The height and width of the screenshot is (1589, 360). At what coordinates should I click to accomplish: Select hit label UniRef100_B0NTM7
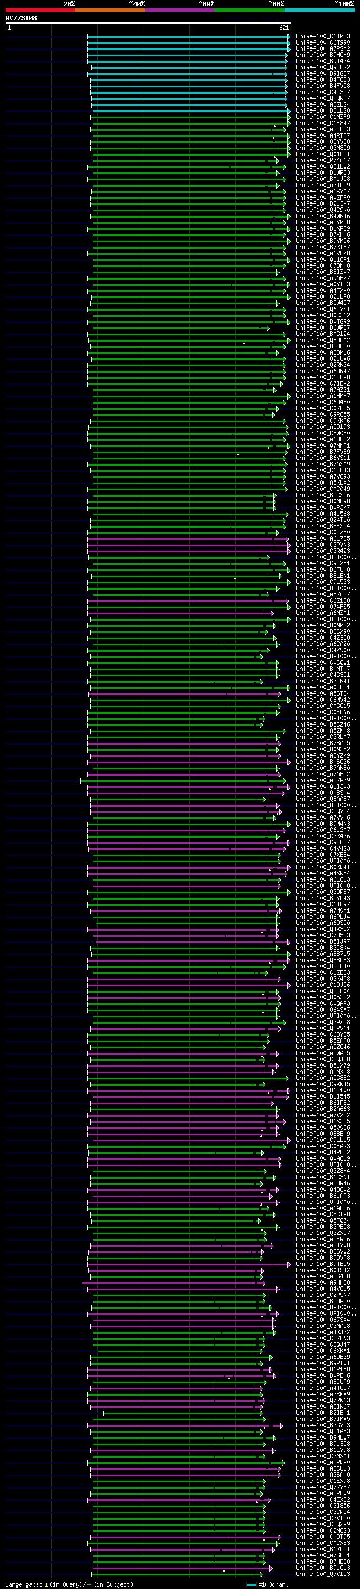tap(322, 669)
